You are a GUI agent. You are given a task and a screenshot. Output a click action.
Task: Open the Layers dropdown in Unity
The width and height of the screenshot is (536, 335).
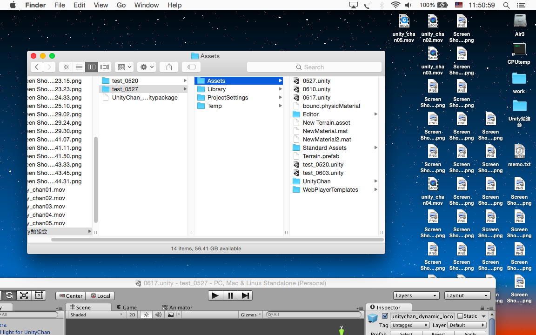[x=415, y=295]
